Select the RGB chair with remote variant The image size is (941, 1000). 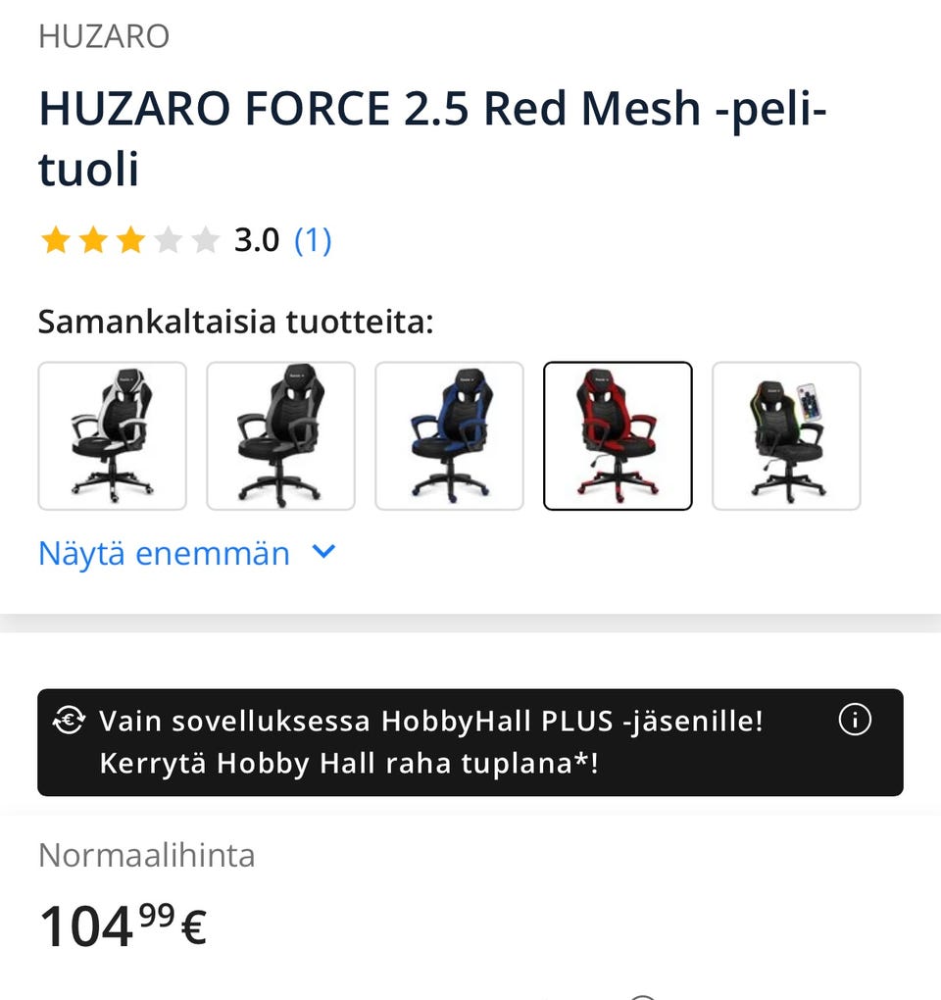(786, 436)
